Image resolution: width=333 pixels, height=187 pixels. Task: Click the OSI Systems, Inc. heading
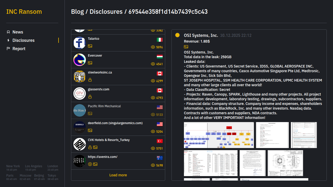click(x=201, y=35)
